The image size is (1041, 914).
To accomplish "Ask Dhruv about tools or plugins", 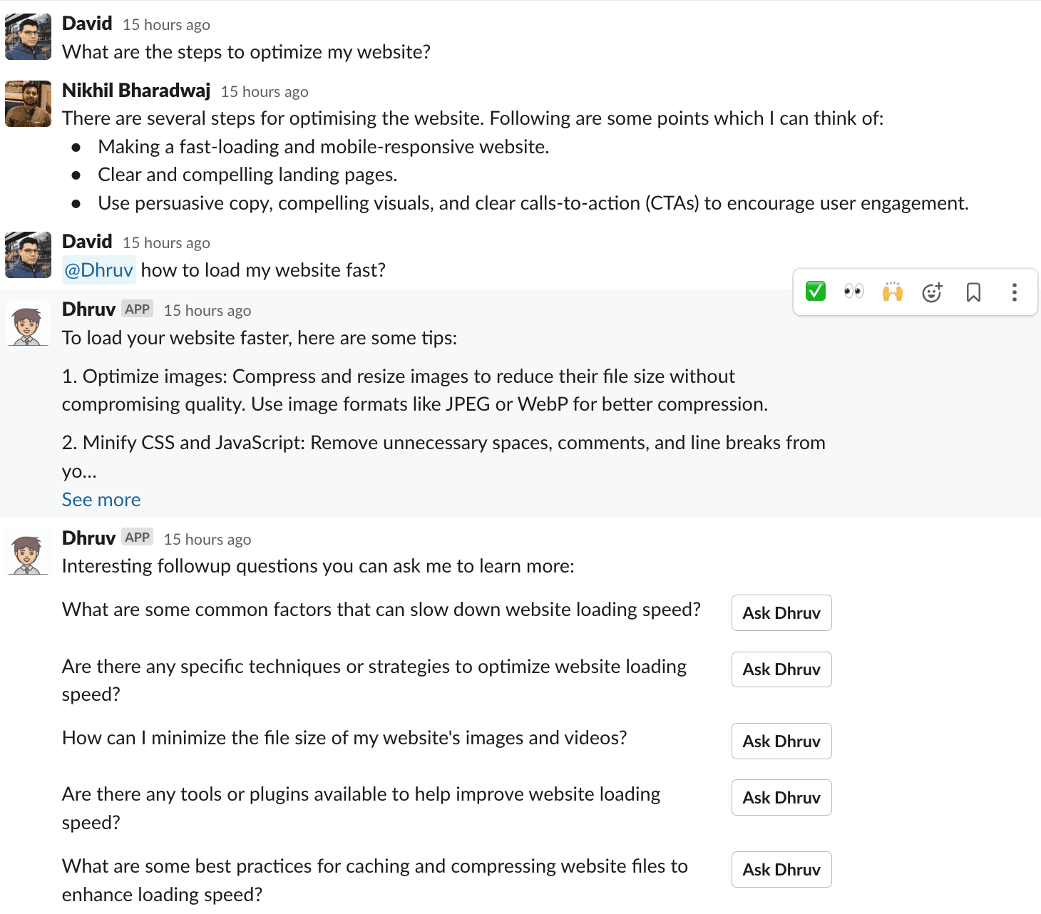I will coord(781,798).
